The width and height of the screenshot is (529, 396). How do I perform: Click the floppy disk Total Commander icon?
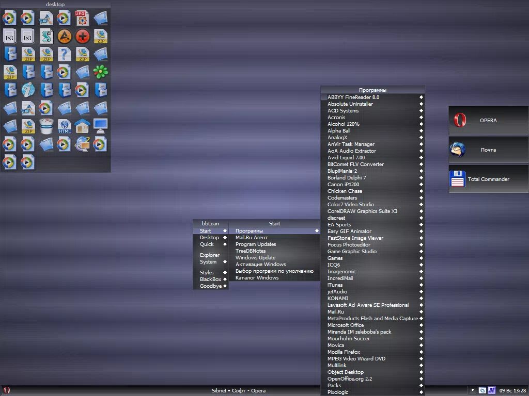pos(458,179)
